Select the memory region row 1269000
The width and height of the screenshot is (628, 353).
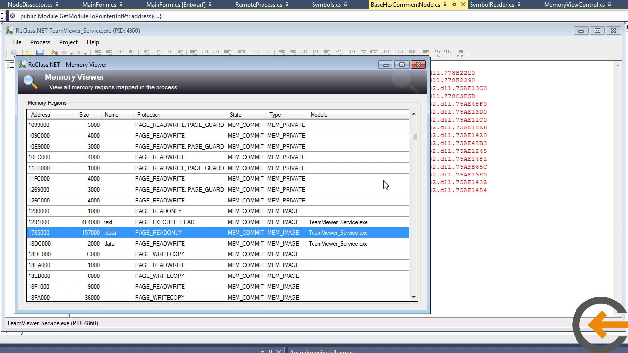point(218,190)
